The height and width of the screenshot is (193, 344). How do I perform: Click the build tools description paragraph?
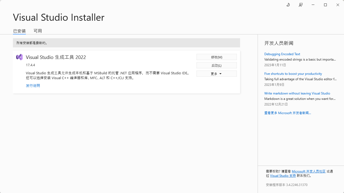[108, 76]
